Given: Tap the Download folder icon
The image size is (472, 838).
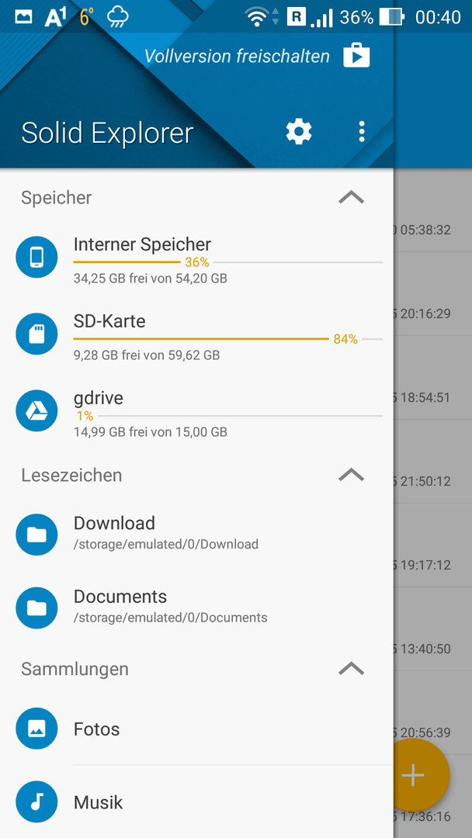Looking at the screenshot, I should pos(36,535).
